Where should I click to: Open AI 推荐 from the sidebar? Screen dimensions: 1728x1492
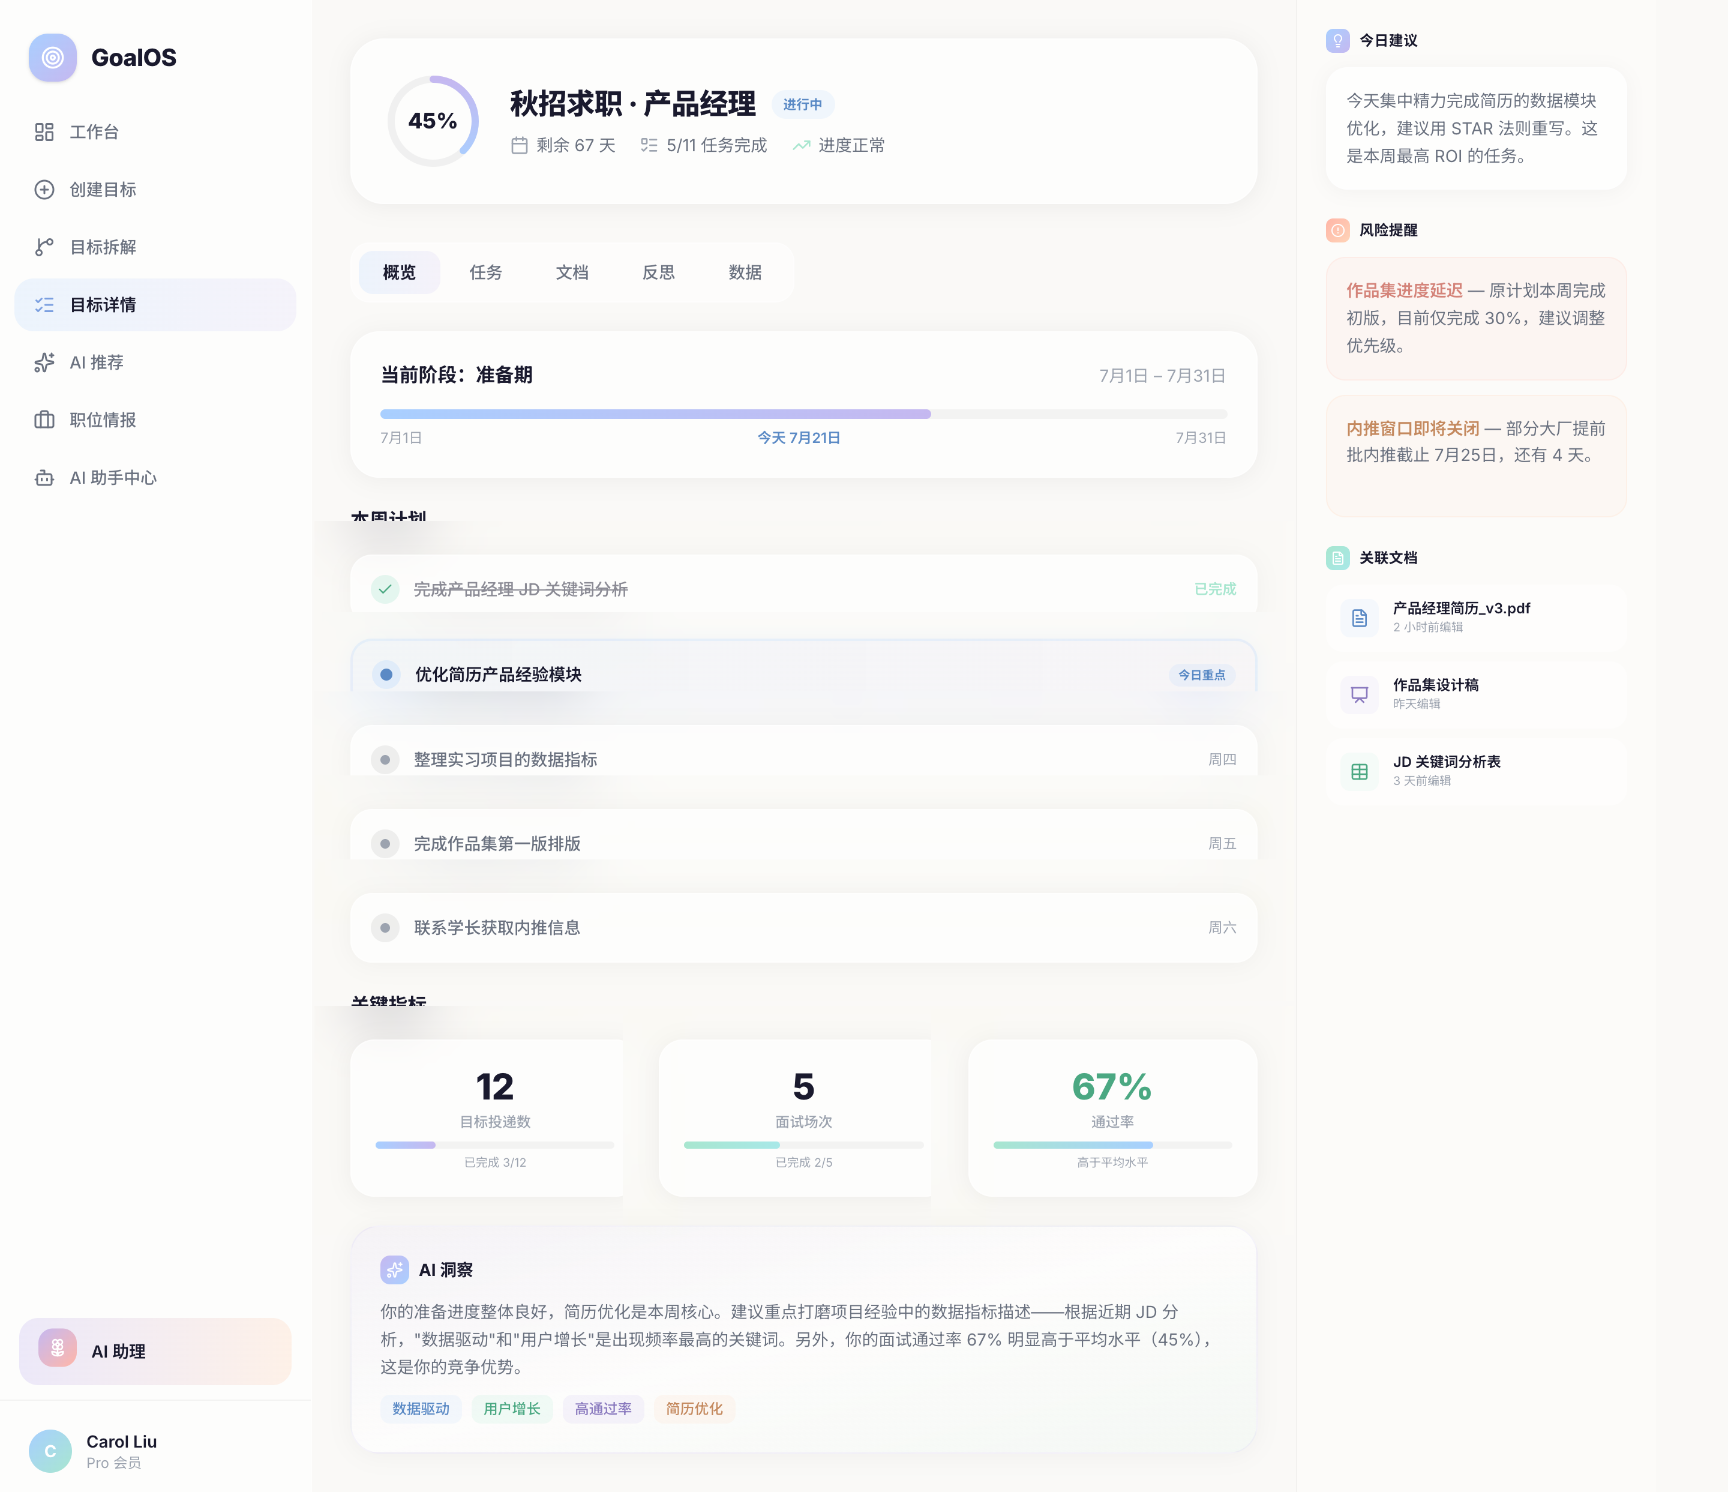point(155,362)
